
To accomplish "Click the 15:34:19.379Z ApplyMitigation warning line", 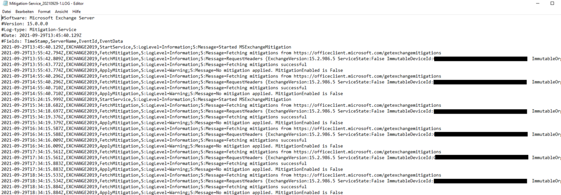I will point(172,123).
